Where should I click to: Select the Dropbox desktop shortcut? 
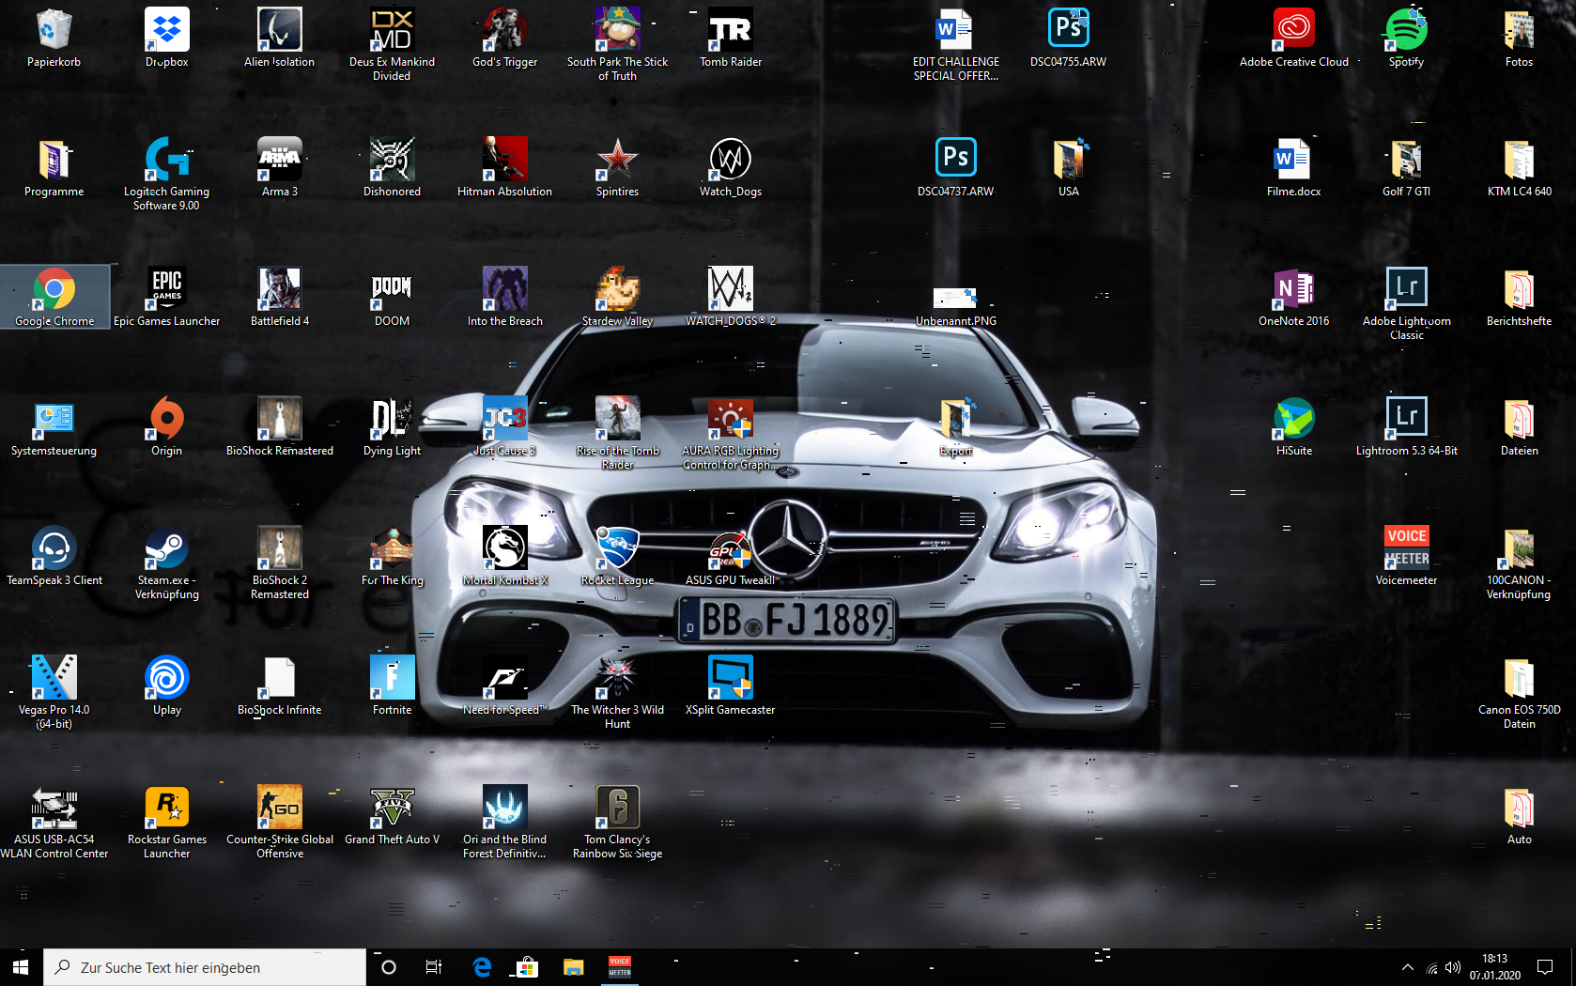[167, 29]
